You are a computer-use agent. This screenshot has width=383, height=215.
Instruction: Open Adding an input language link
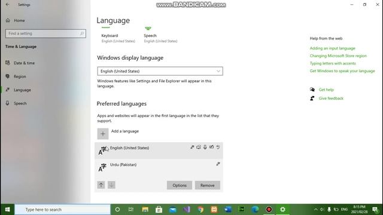pyautogui.click(x=333, y=48)
